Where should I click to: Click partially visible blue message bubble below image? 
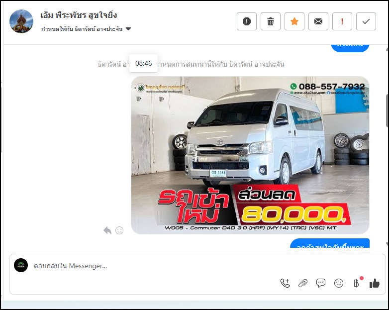pyautogui.click(x=330, y=243)
